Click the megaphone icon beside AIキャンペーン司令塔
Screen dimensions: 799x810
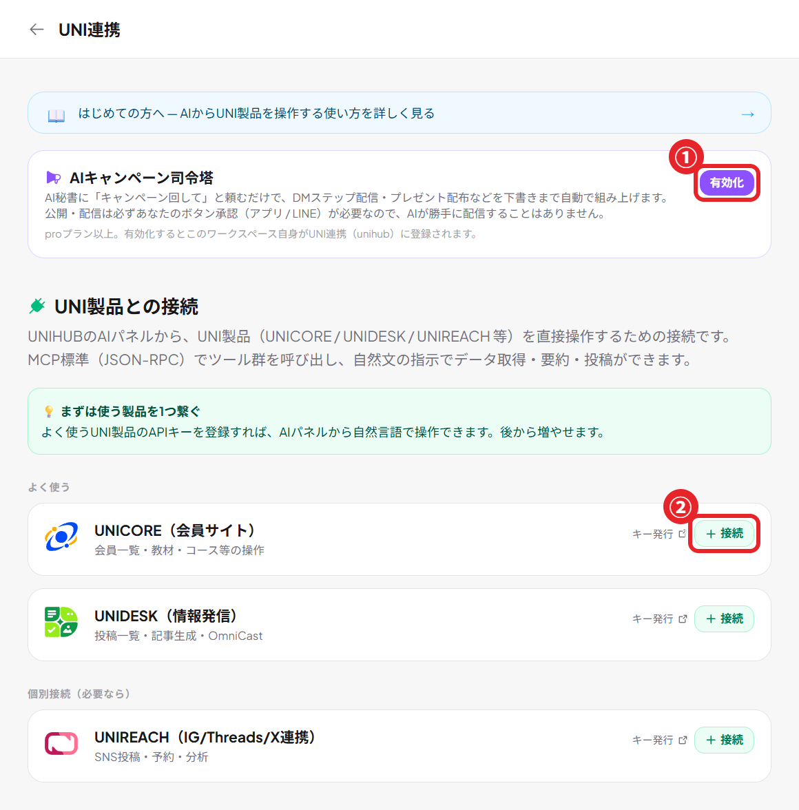(53, 178)
